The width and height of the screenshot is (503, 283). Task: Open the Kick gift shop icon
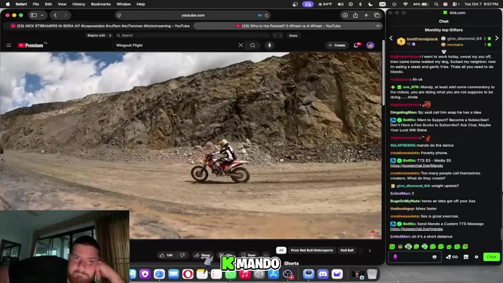466,257
